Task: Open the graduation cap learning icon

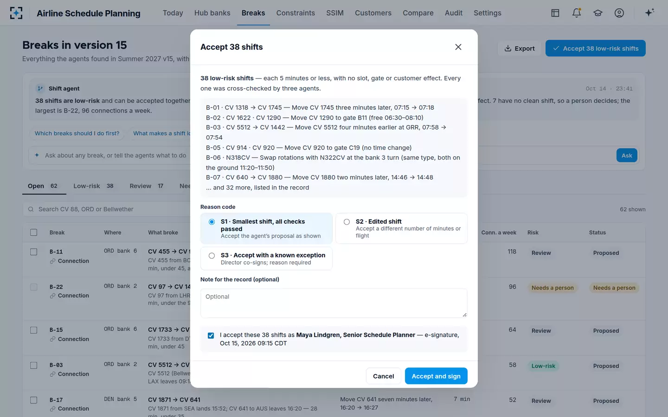Action: [x=598, y=13]
